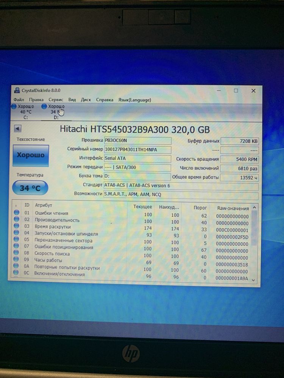The height and width of the screenshot is (378, 284).
Task: Click status dot for Включения/отключения row
Action: pyautogui.click(x=16, y=273)
